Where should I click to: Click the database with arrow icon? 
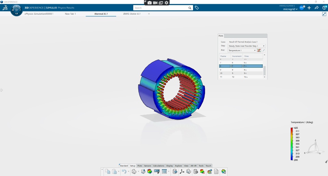[175, 172]
